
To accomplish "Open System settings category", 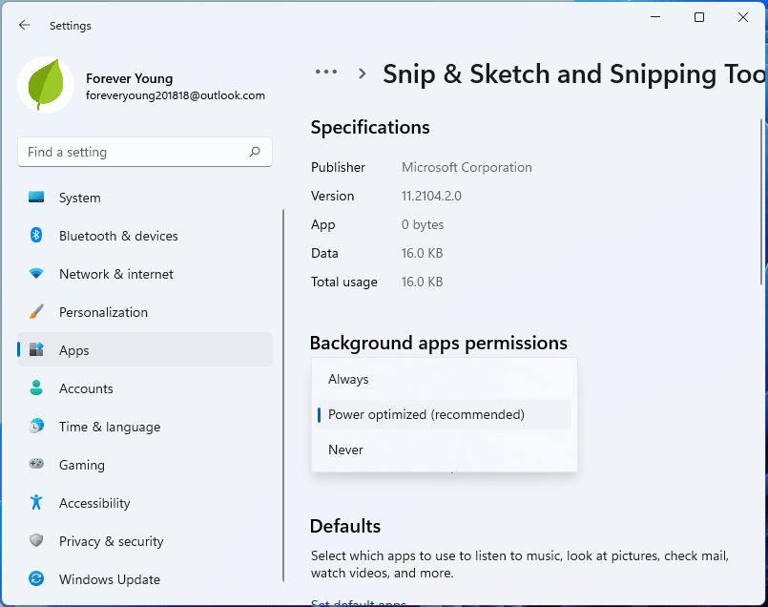I will tap(145, 198).
